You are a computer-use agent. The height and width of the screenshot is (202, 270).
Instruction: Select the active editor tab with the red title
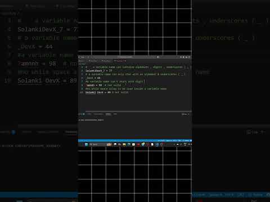click(x=120, y=61)
